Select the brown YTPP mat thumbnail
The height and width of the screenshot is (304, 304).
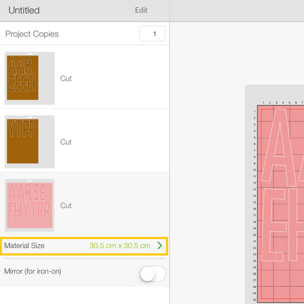(30, 142)
